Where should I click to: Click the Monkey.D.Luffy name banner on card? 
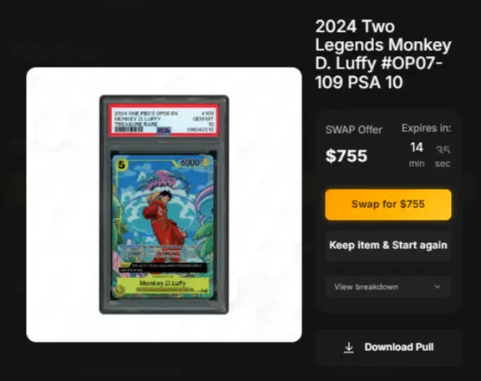[x=163, y=283]
